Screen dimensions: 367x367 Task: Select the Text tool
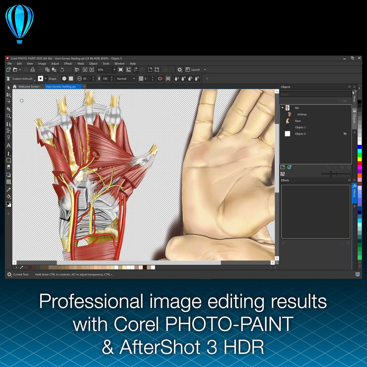tap(9, 146)
